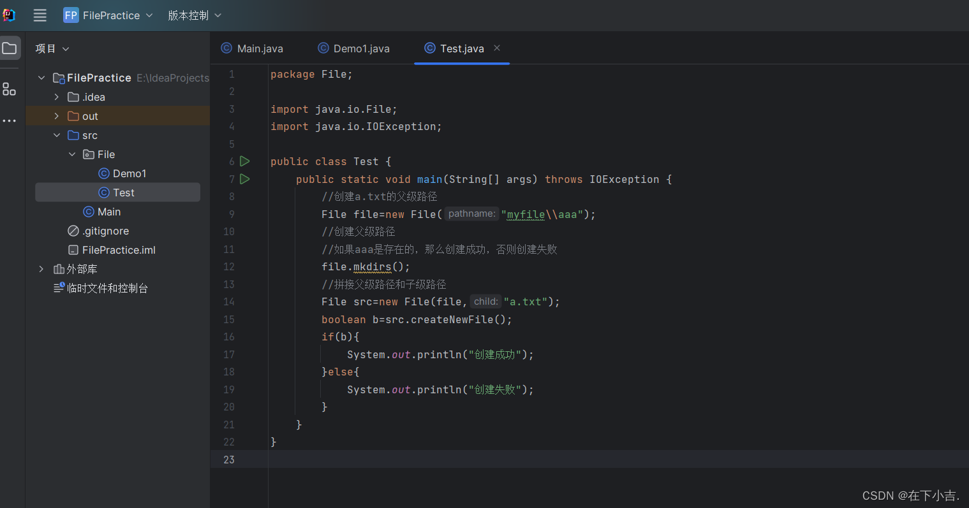Open the main hamburger menu

coord(40,15)
